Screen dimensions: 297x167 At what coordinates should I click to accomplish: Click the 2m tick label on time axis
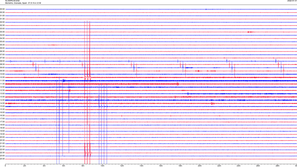25,166
